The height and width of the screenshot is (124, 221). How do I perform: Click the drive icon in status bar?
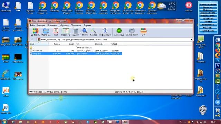(x=31, y=92)
